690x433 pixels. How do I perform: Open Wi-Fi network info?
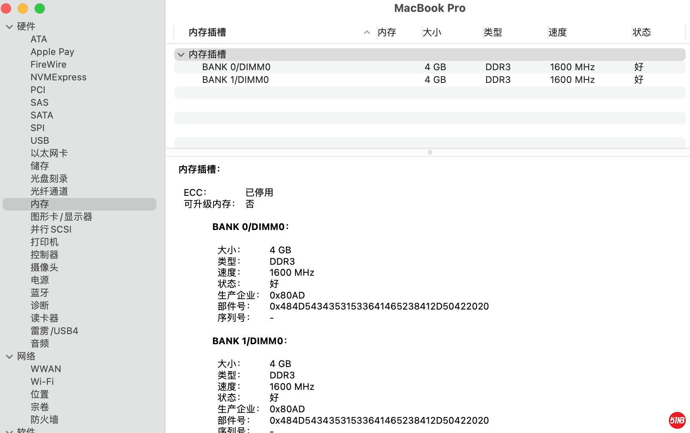[x=42, y=382]
